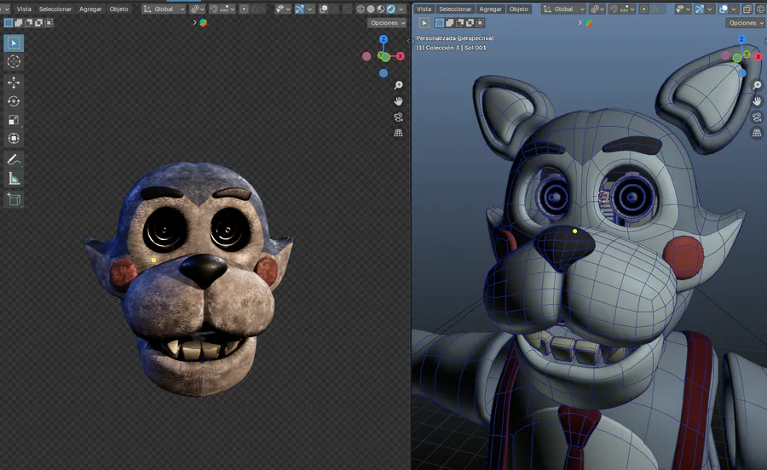Open Seleccionar menu in right viewport
This screenshot has width=767, height=470.
(455, 9)
